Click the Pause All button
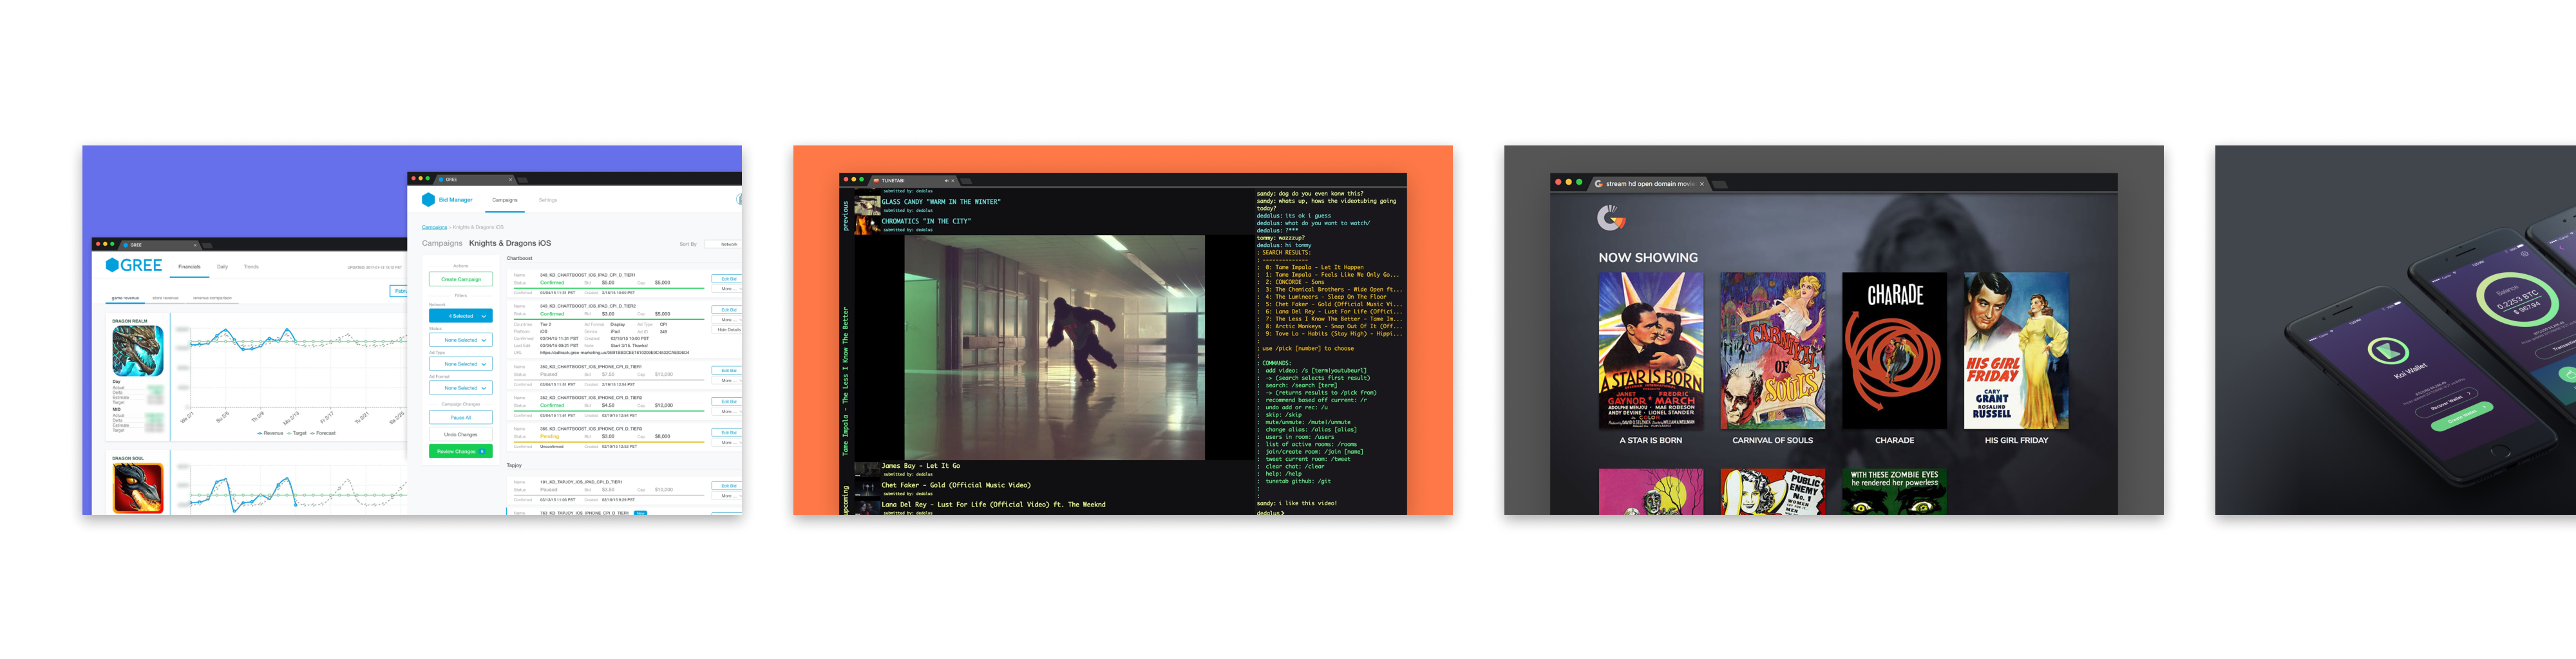Screen dimensions: 2576x659 [460, 417]
